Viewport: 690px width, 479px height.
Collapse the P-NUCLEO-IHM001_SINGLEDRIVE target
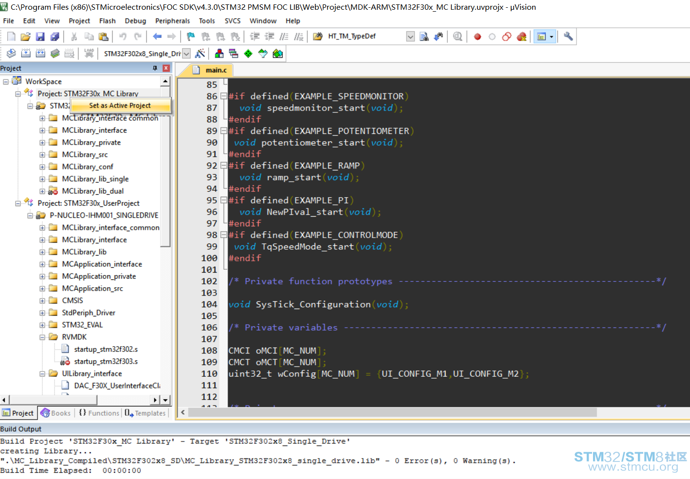(30, 216)
